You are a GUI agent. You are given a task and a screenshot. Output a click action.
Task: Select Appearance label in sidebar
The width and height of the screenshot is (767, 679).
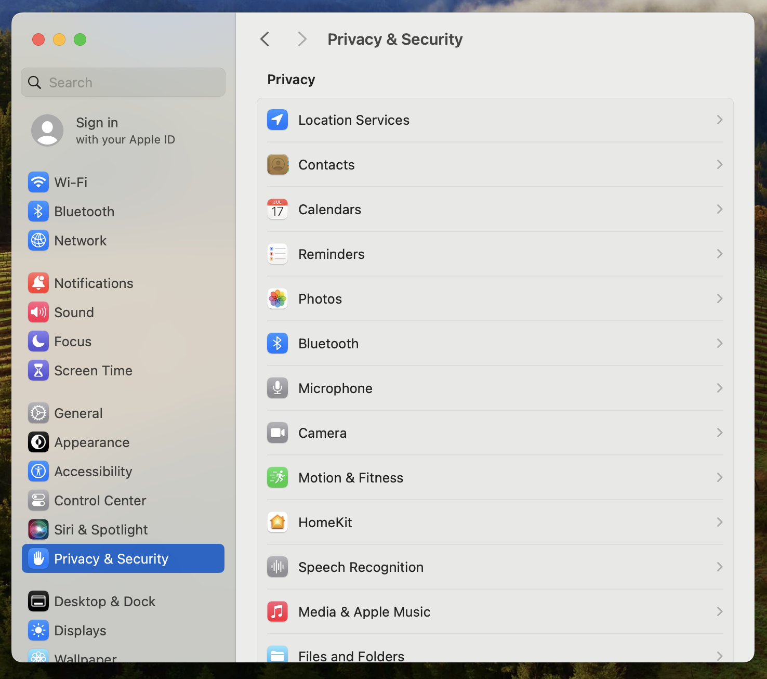[x=92, y=442]
